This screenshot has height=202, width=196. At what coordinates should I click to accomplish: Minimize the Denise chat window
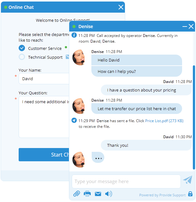point(185,27)
